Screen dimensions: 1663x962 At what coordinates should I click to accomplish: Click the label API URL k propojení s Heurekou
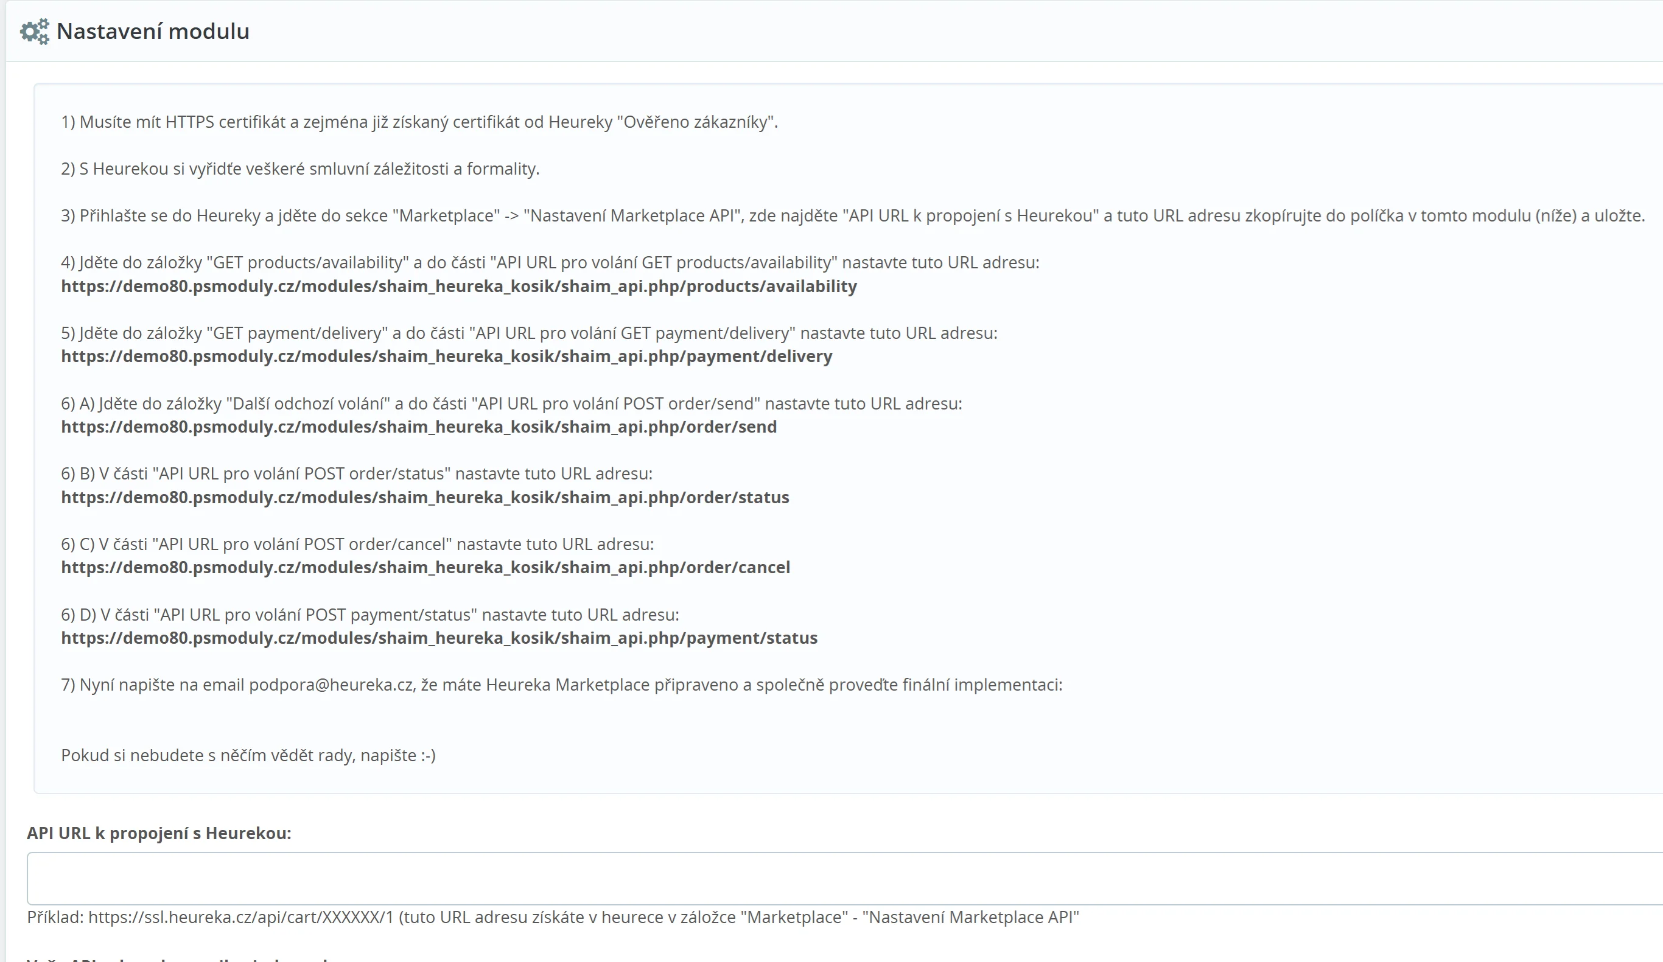(x=158, y=832)
